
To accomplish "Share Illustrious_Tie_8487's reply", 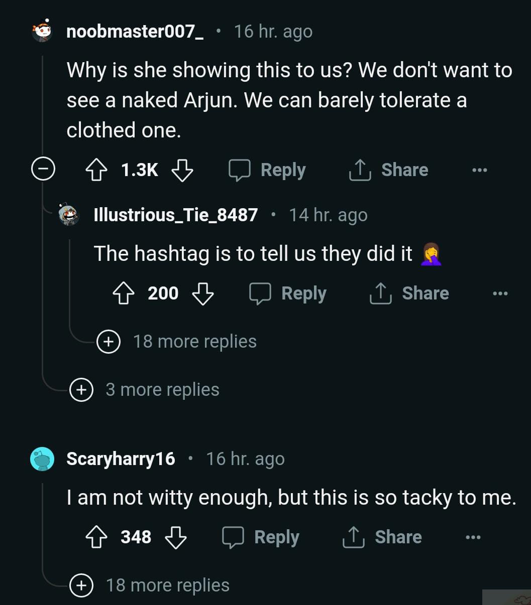I will coord(409,293).
